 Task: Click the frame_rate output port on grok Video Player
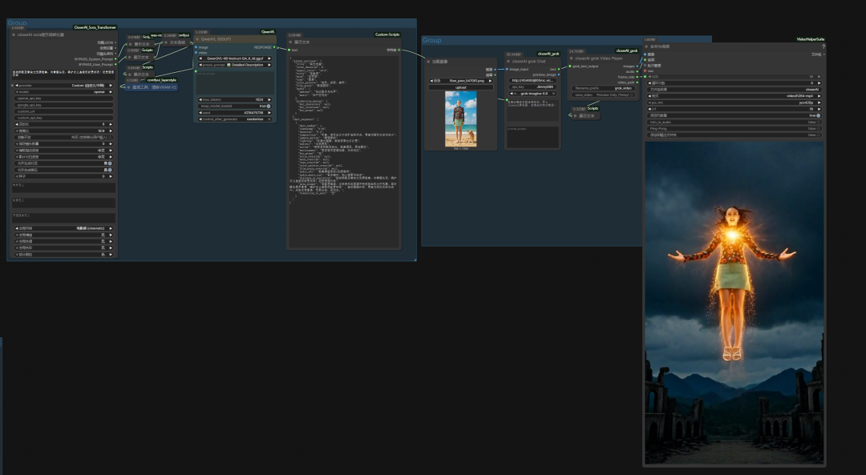tap(637, 77)
